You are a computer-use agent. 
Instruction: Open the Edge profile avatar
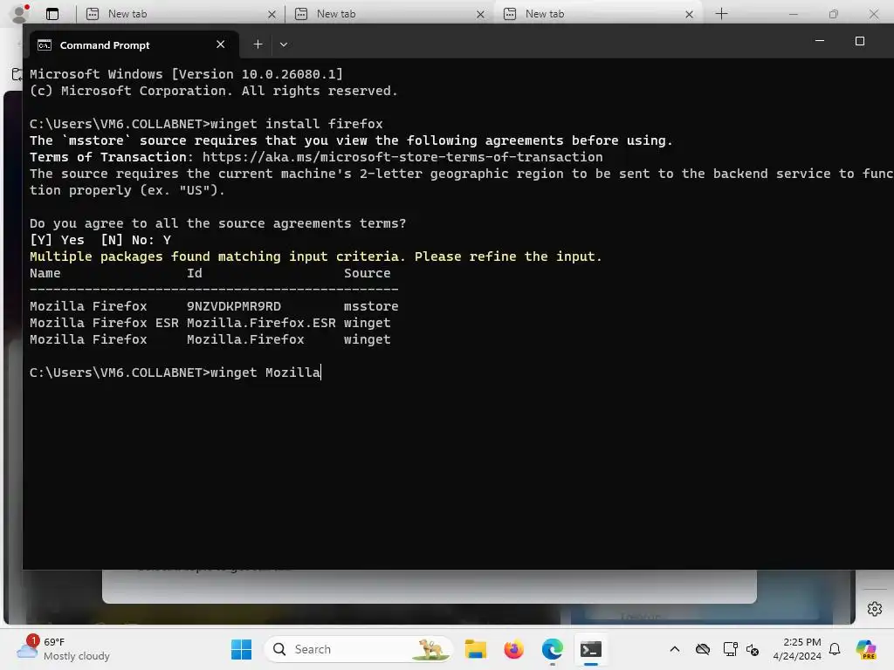tap(20, 14)
